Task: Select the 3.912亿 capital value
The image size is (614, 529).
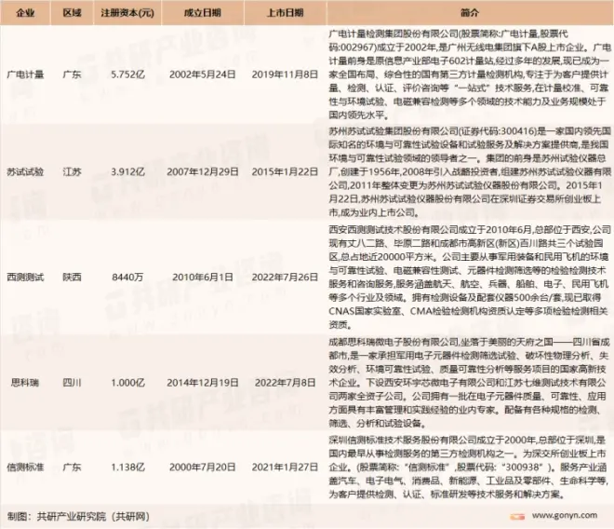Action: [127, 171]
